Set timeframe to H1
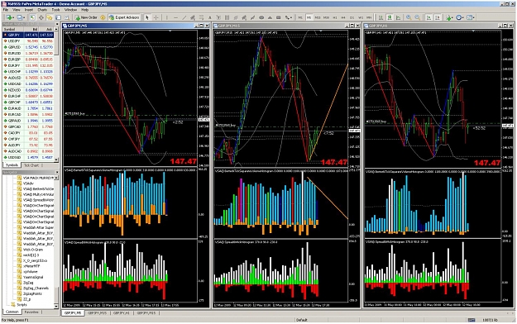The width and height of the screenshot is (517, 324). point(335,17)
